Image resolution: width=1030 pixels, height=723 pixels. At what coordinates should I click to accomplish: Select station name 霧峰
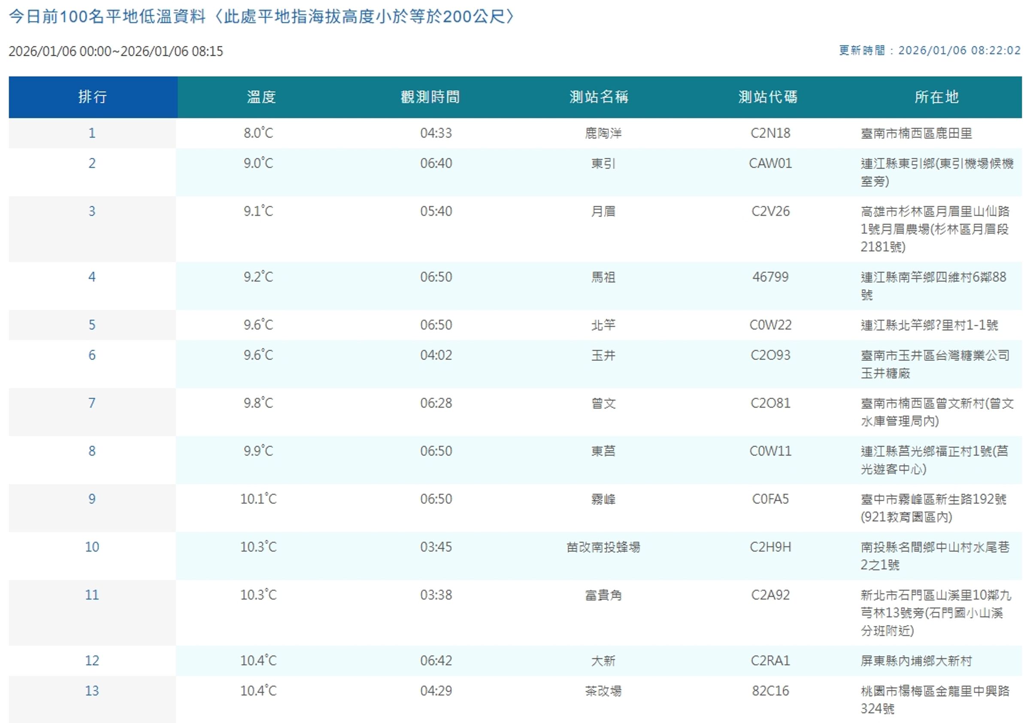click(x=603, y=499)
